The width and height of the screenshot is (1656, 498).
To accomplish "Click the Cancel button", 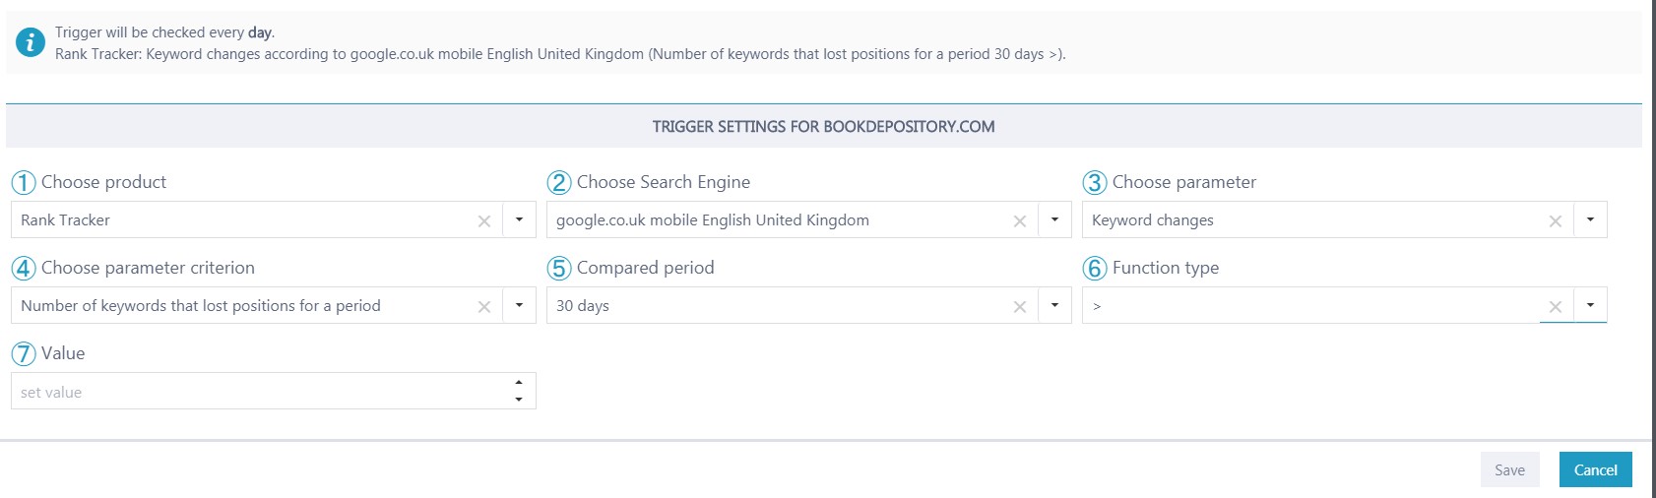I will 1595,469.
